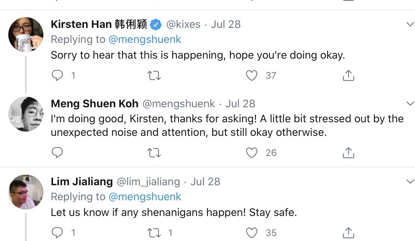
Task: Retweet Kirsten Han's reply
Action: [x=154, y=76]
